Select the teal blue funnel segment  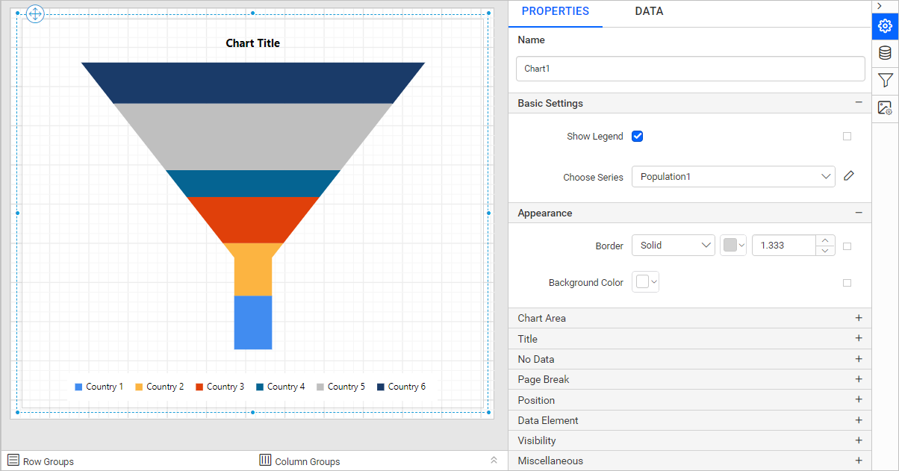(253, 184)
